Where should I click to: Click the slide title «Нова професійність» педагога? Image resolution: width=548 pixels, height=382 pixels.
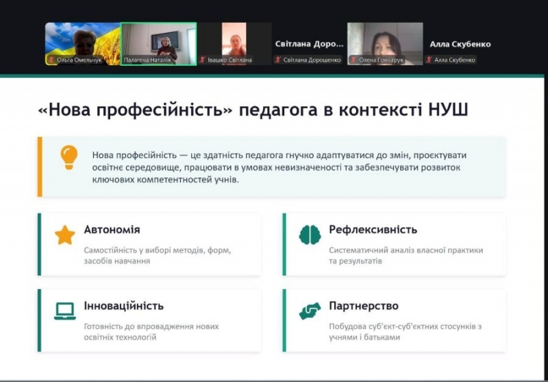[x=253, y=110]
